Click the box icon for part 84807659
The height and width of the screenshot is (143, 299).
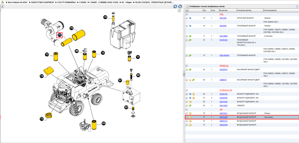click(x=190, y=125)
